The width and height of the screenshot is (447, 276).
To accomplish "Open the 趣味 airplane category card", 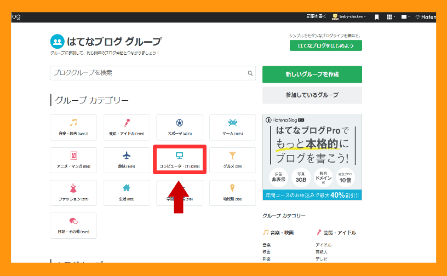I will (127, 160).
